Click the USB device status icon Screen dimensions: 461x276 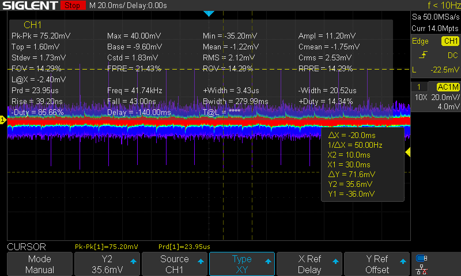pos(422,258)
